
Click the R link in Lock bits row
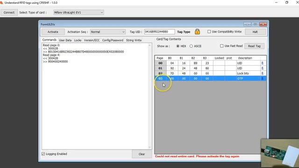263,73
